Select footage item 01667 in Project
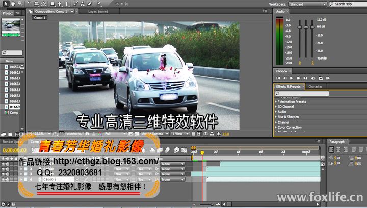 tap(12, 96)
